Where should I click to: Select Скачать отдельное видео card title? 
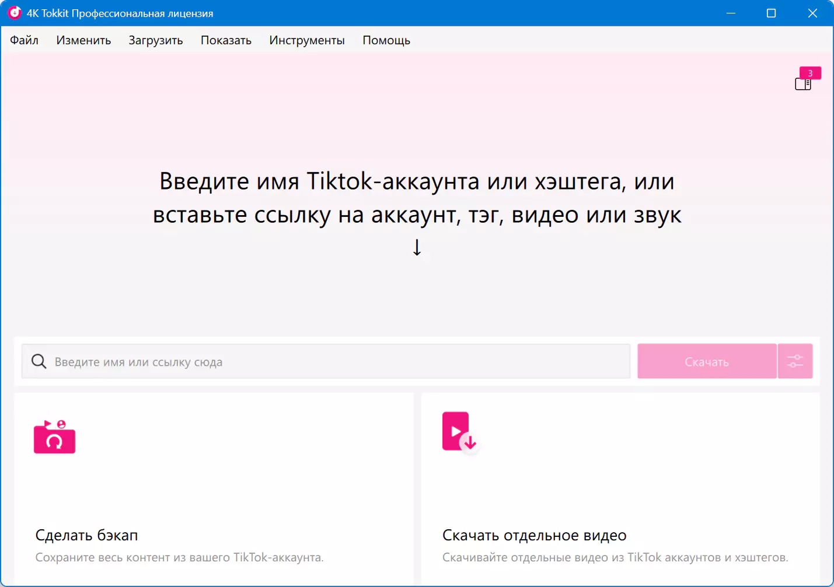click(x=535, y=535)
